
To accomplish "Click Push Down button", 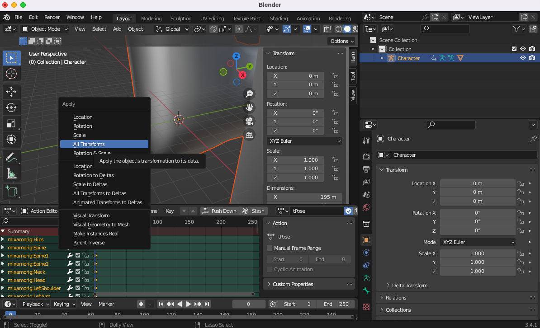I will pyautogui.click(x=219, y=211).
